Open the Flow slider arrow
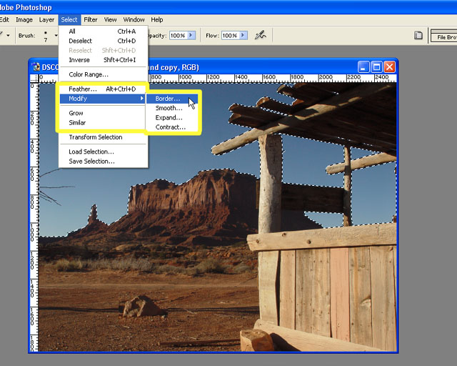 pyautogui.click(x=243, y=35)
